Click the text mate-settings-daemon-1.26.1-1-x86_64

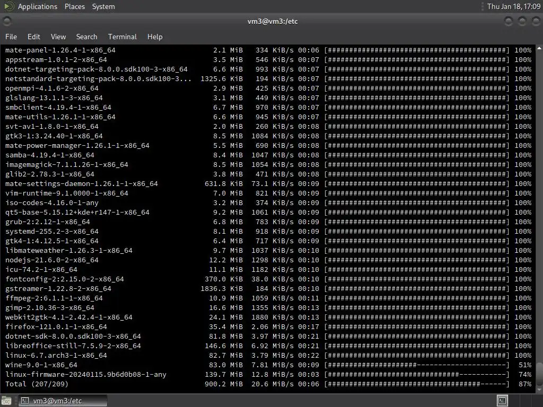[x=81, y=184]
